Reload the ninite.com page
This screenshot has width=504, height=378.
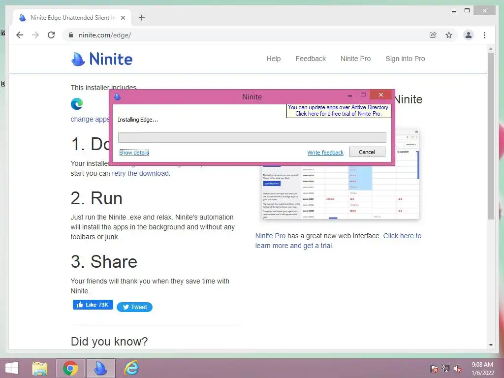click(x=51, y=35)
